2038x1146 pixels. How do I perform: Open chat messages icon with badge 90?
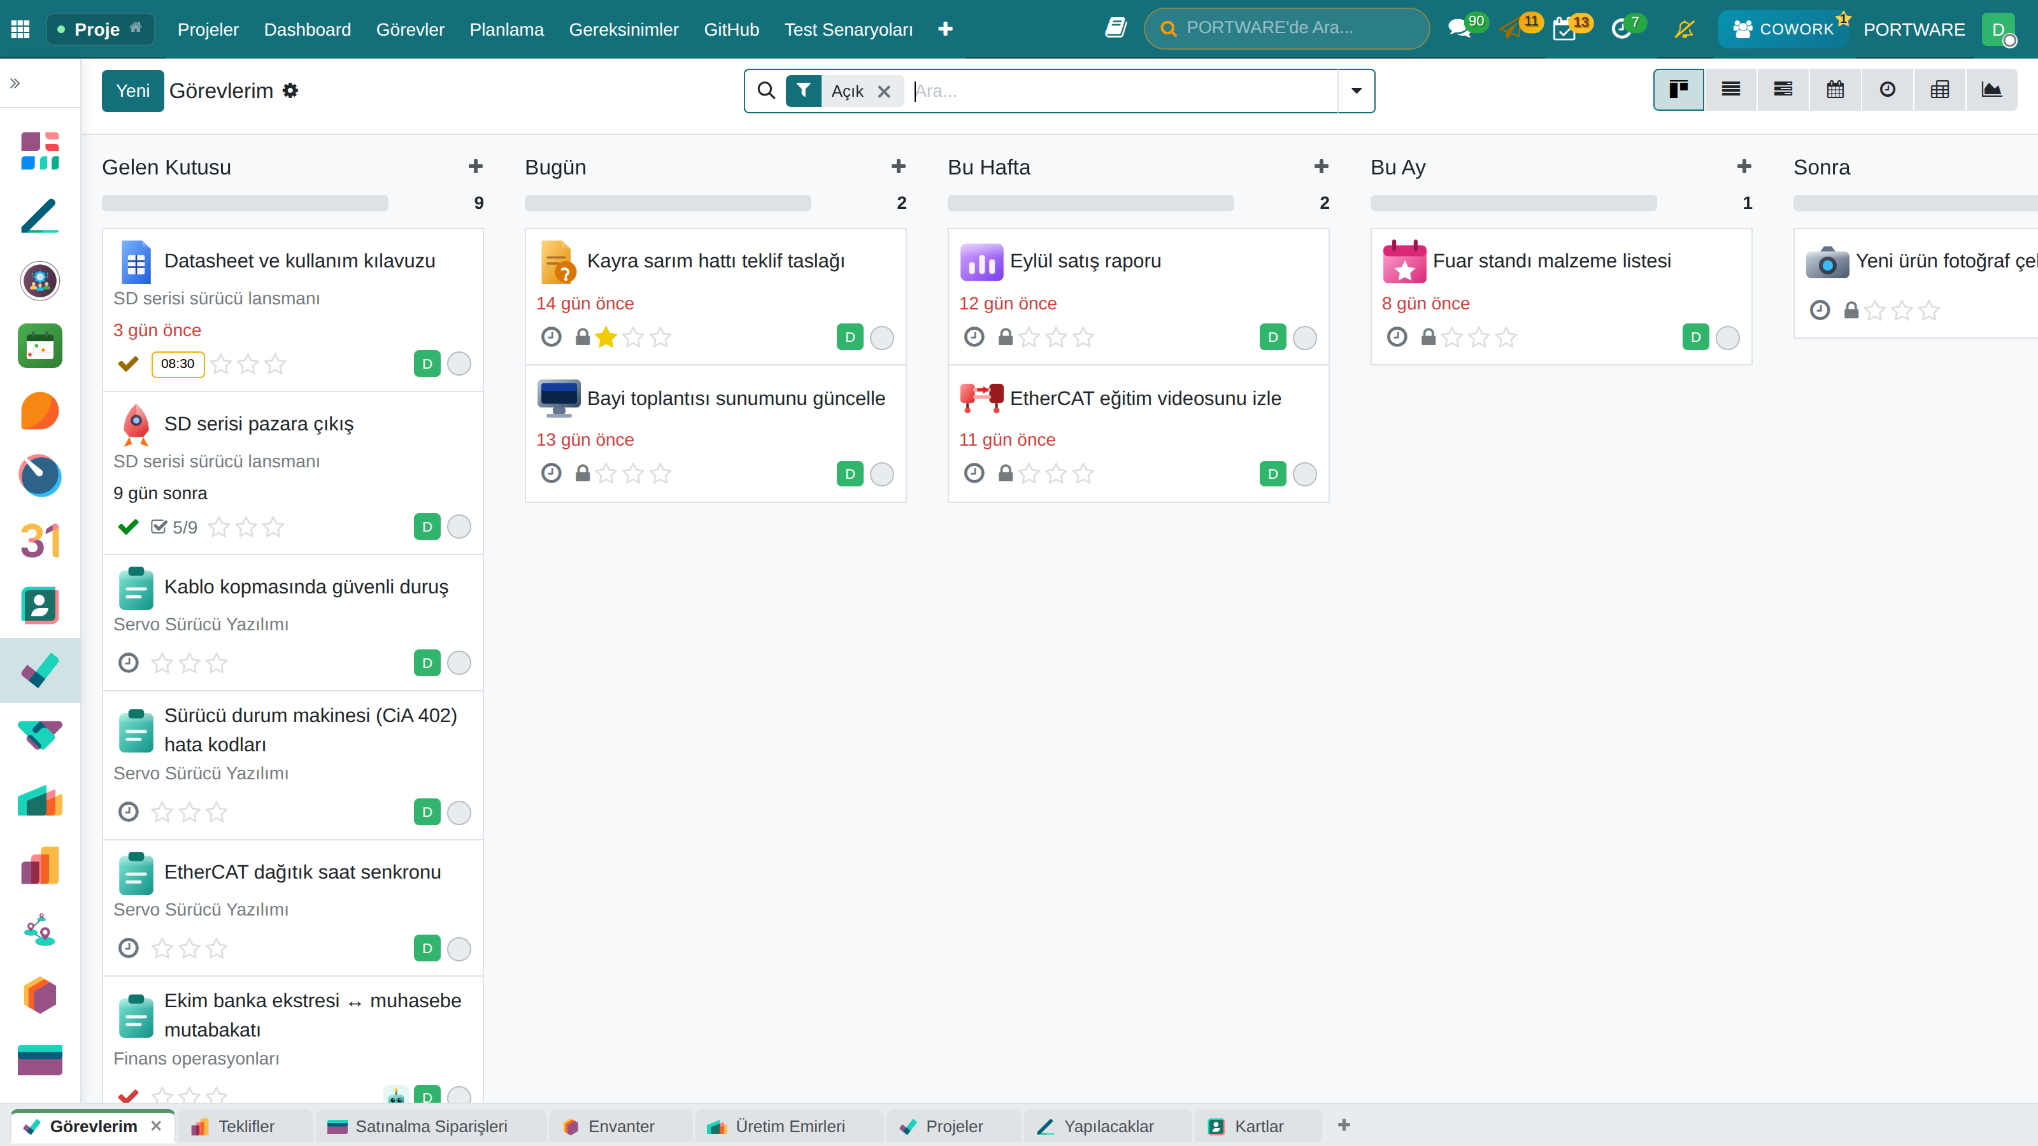1459,29
